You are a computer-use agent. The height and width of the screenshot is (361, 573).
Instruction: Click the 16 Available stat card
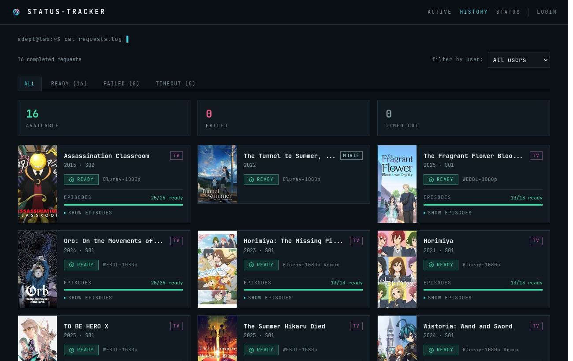pyautogui.click(x=104, y=118)
